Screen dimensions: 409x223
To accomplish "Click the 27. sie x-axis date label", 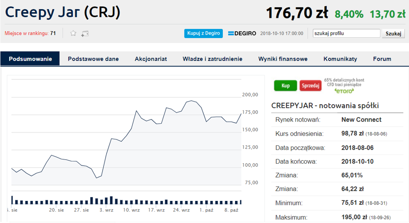I will [x=81, y=210].
